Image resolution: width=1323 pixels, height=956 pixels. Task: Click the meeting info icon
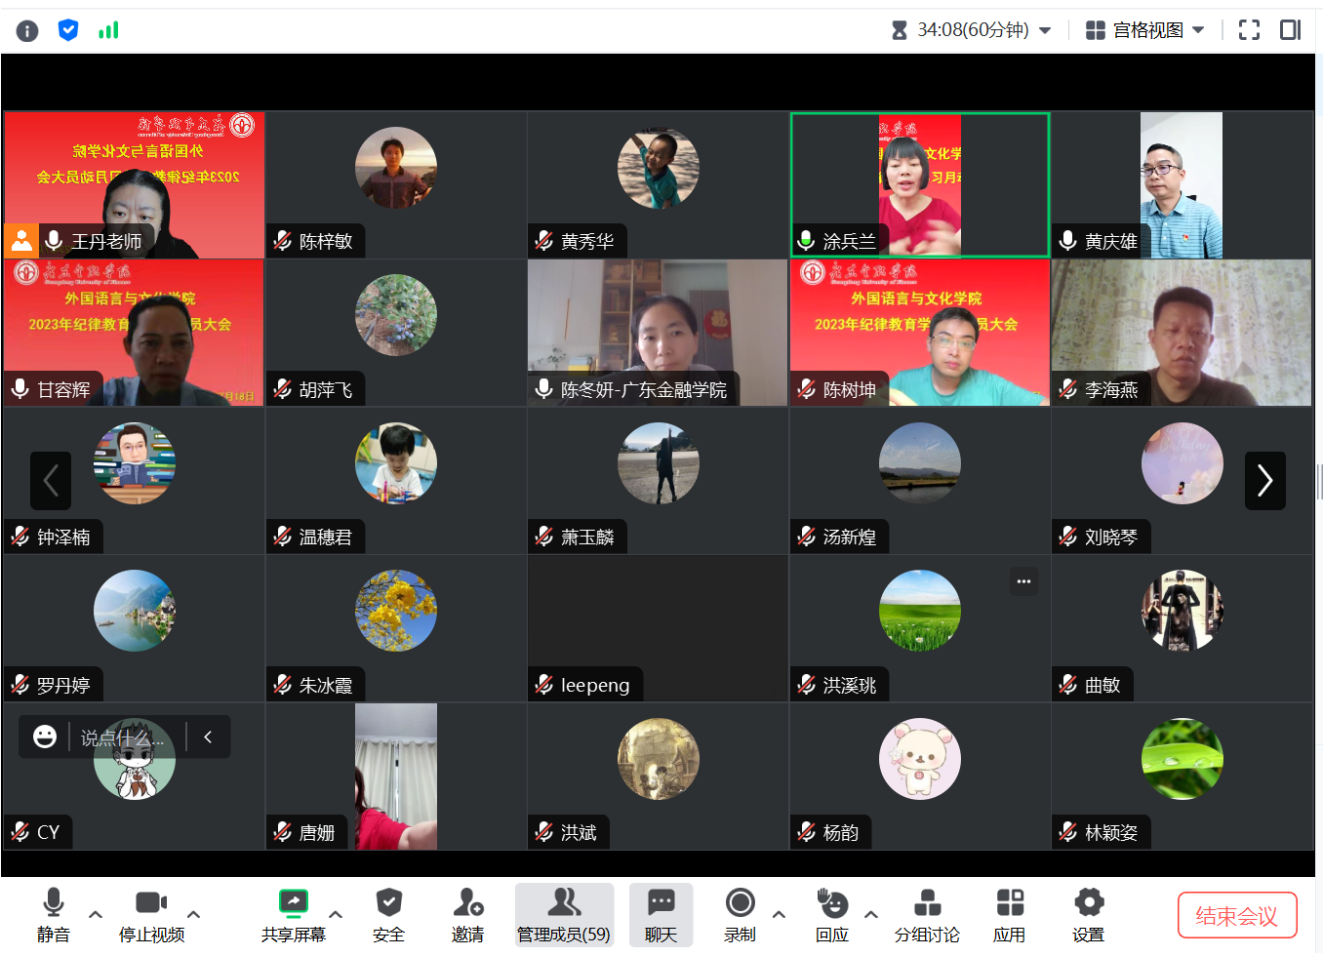coord(27,31)
